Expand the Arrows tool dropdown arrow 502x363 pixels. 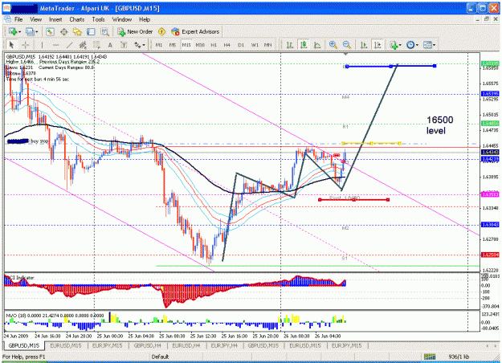144,45
